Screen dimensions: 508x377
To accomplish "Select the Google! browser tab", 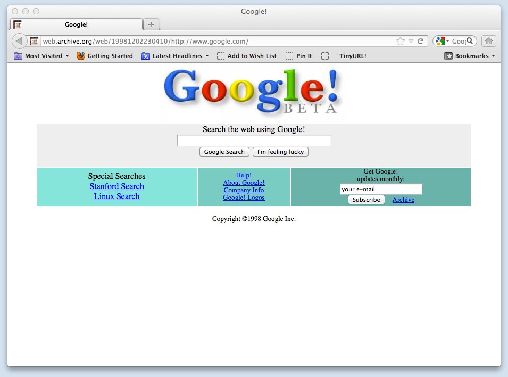I will pyautogui.click(x=76, y=24).
